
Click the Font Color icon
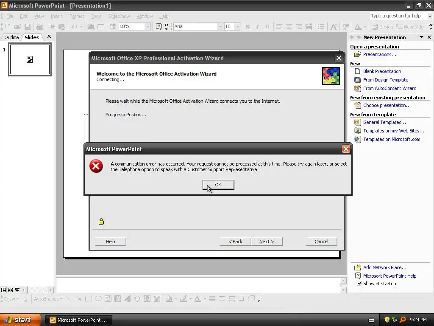(358, 27)
